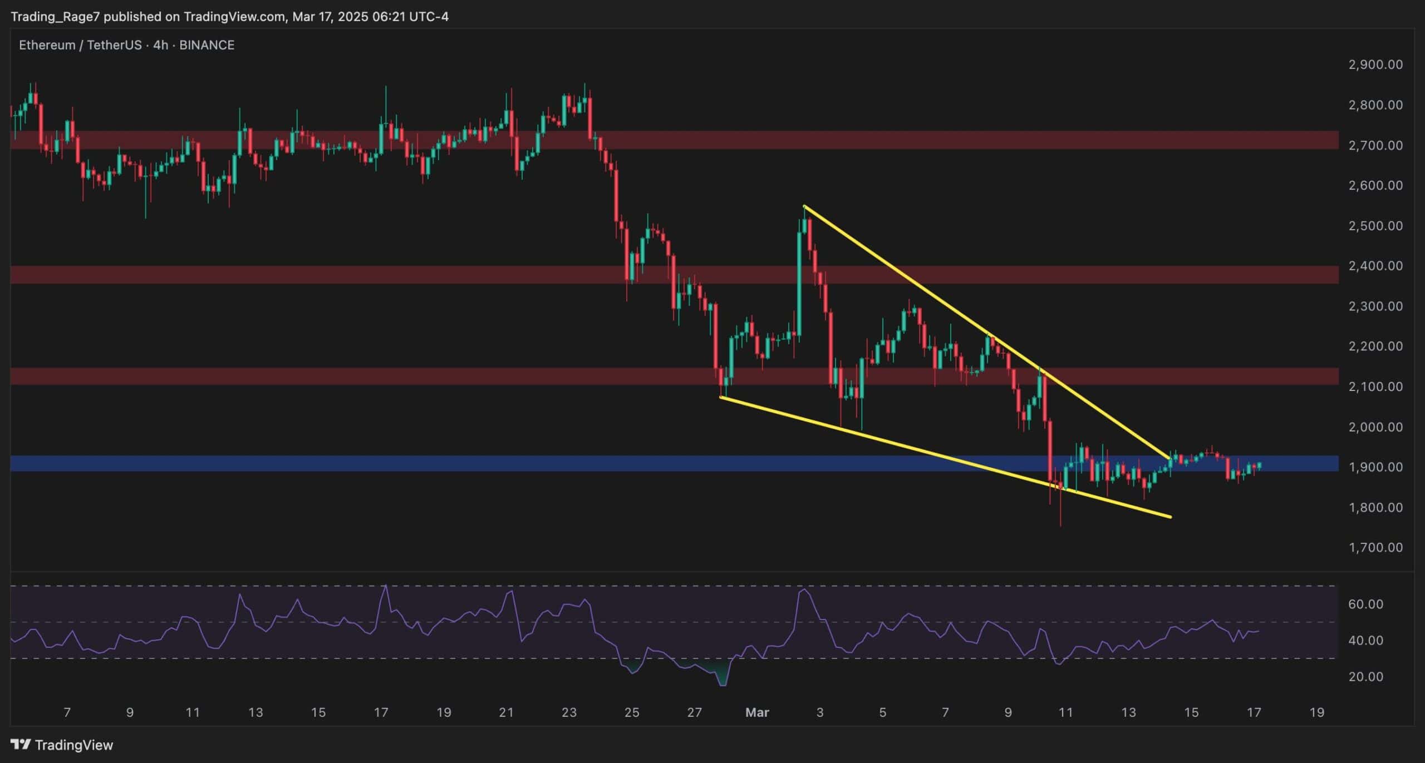Click the date label 7 left of 9

[67, 712]
